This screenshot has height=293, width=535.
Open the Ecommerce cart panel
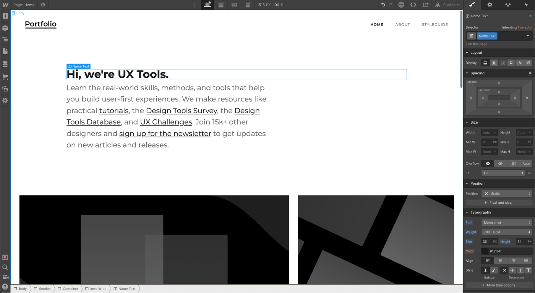click(x=5, y=76)
